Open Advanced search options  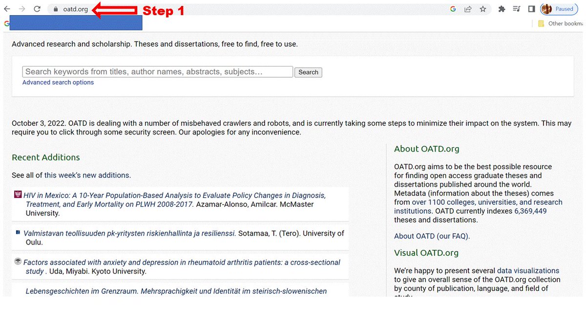coord(58,82)
